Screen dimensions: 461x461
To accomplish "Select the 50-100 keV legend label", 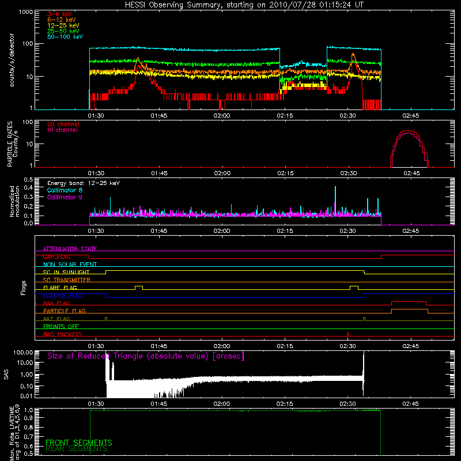I will click(x=65, y=37).
